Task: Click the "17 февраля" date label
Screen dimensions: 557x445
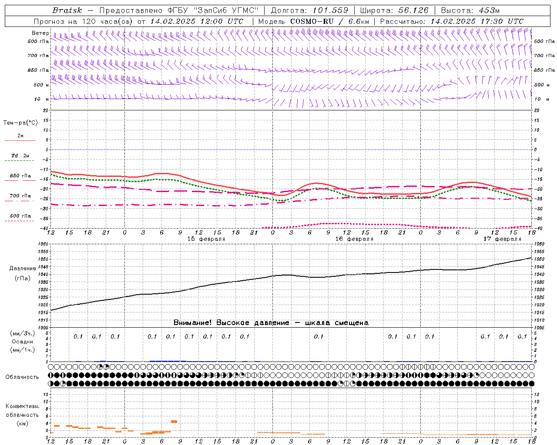Action: click(502, 239)
